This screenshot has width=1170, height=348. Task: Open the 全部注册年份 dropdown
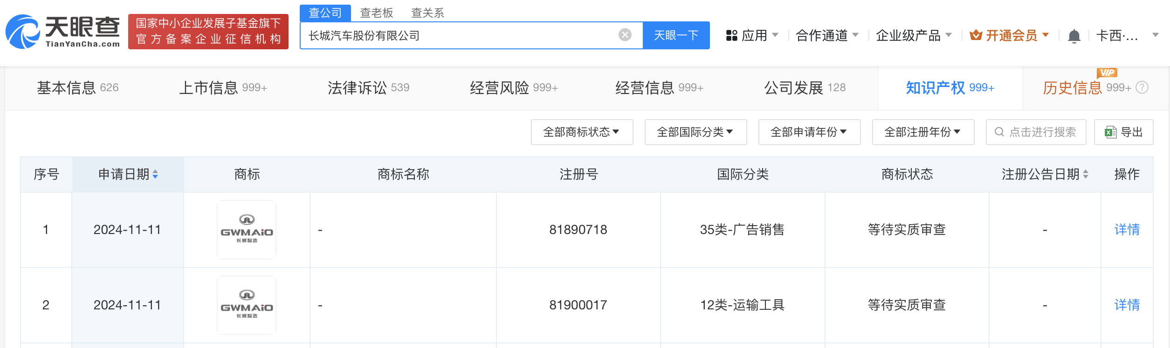pos(922,132)
